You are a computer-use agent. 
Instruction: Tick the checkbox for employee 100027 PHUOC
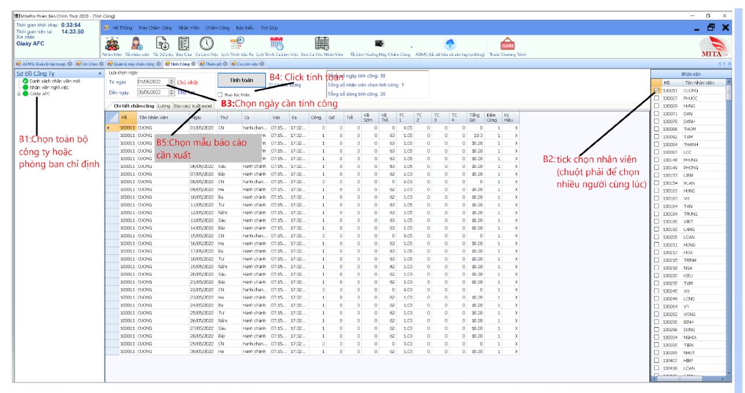click(657, 97)
